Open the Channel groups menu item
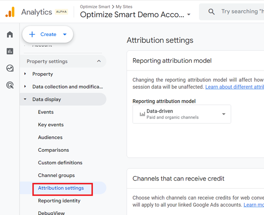264x215 pixels. click(x=56, y=175)
